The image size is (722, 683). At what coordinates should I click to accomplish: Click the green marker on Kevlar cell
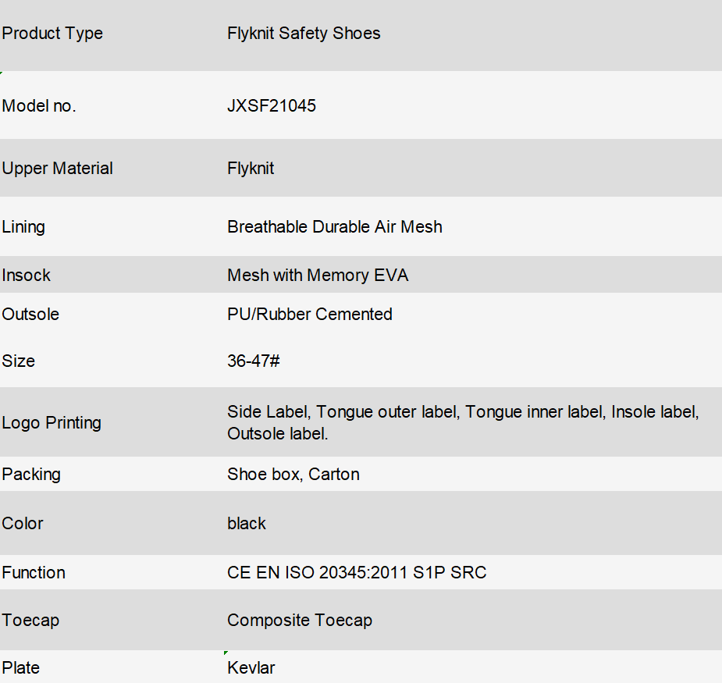click(226, 653)
